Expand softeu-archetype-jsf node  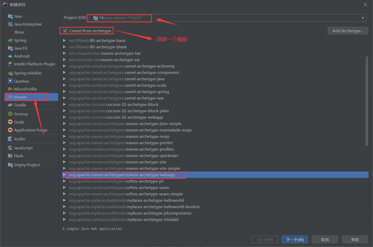[x=64, y=181]
